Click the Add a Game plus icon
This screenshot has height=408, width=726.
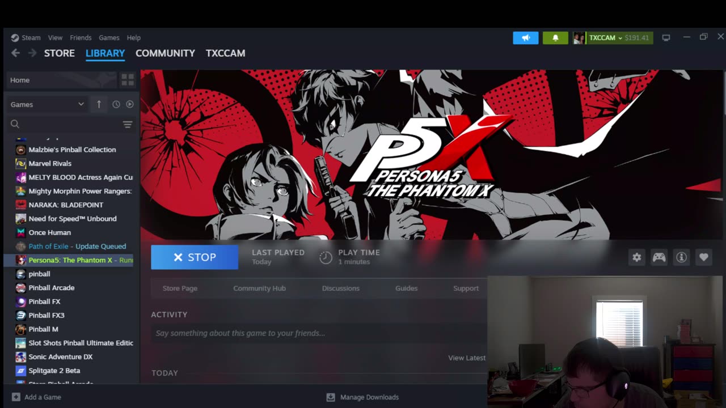16,397
